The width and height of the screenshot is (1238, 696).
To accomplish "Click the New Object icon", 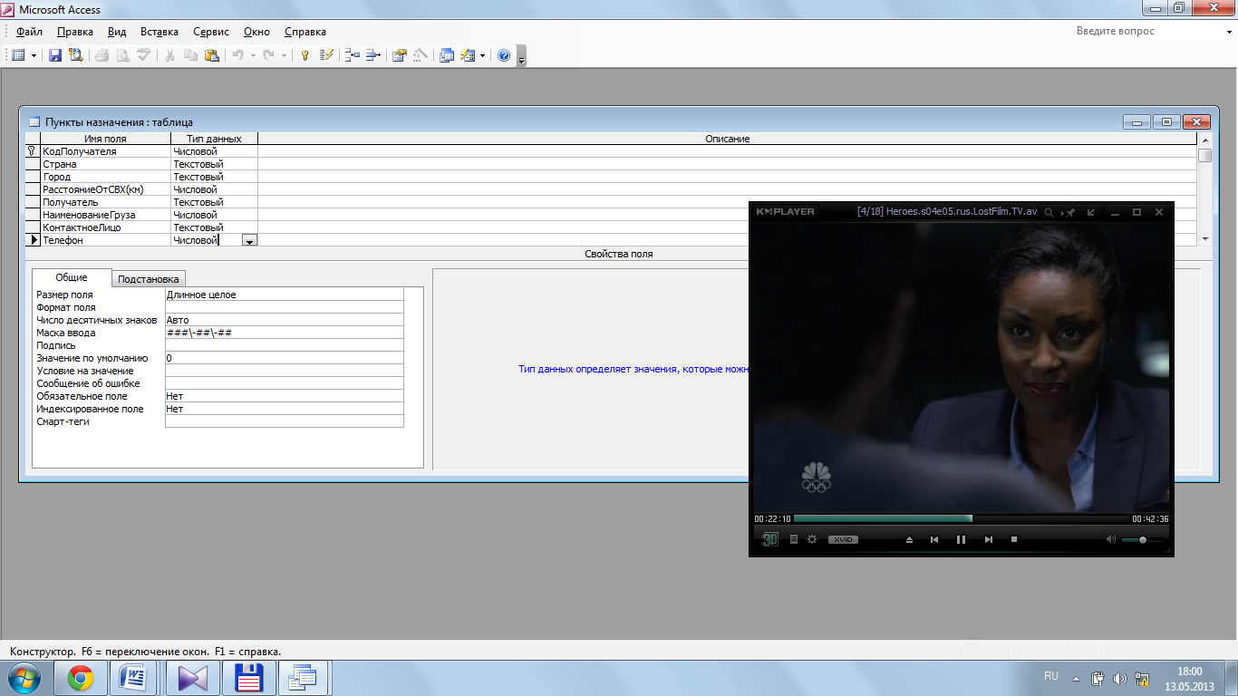I will point(468,55).
